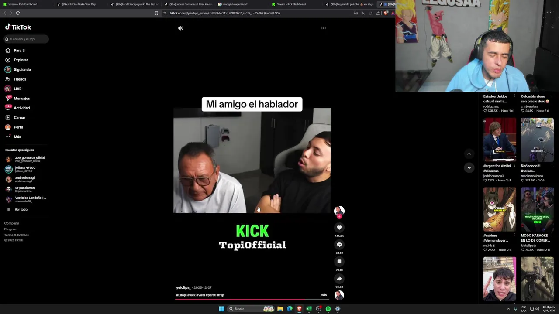559x314 pixels.
Task: Open the Ñoñooooo toluca video thumbnail
Action: tap(537, 140)
